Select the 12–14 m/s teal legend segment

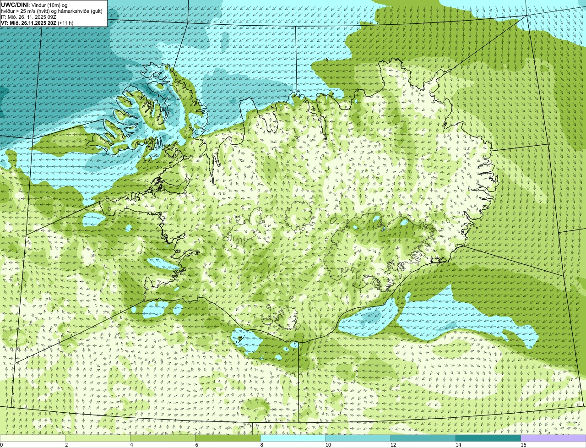tap(423, 438)
